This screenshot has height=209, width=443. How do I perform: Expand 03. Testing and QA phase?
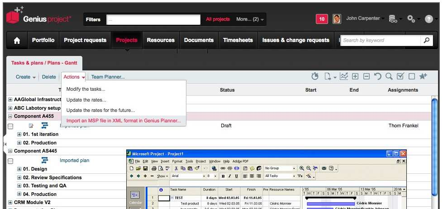19,186
